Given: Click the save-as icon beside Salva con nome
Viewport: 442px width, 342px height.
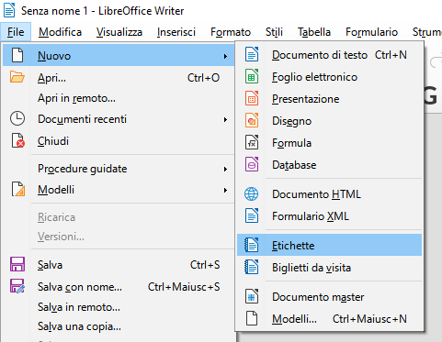Looking at the screenshot, I should 17,286.
